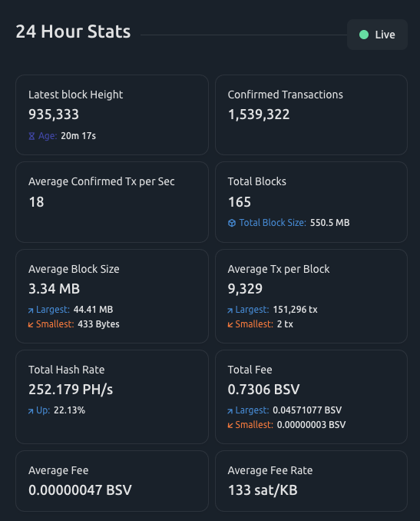Image resolution: width=420 pixels, height=521 pixels.
Task: Click Smallest label under Average Block Size
Action: [55, 324]
